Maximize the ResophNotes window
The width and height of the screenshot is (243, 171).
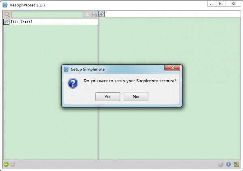click(221, 4)
